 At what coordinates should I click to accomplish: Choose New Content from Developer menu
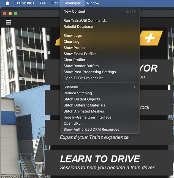pyautogui.click(x=100, y=11)
